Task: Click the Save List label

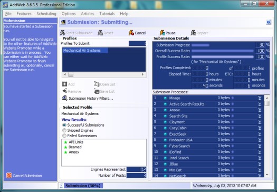Action: tap(107, 91)
